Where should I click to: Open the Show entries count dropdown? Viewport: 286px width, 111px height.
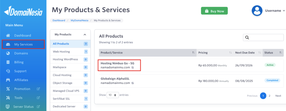click(113, 95)
